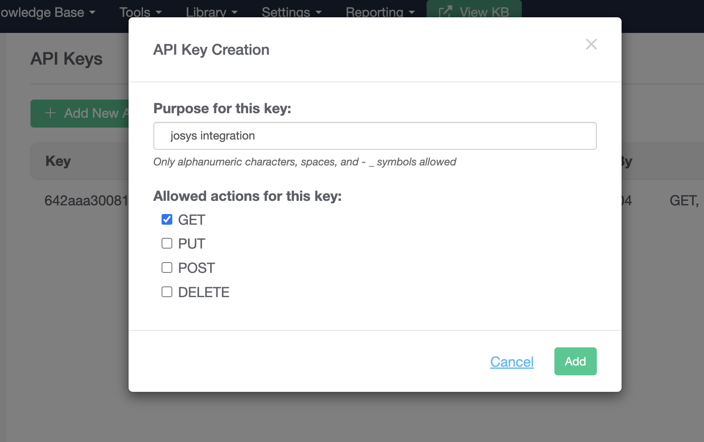Click the API Keys page heading
Viewport: 704px width, 442px height.
pyautogui.click(x=66, y=59)
